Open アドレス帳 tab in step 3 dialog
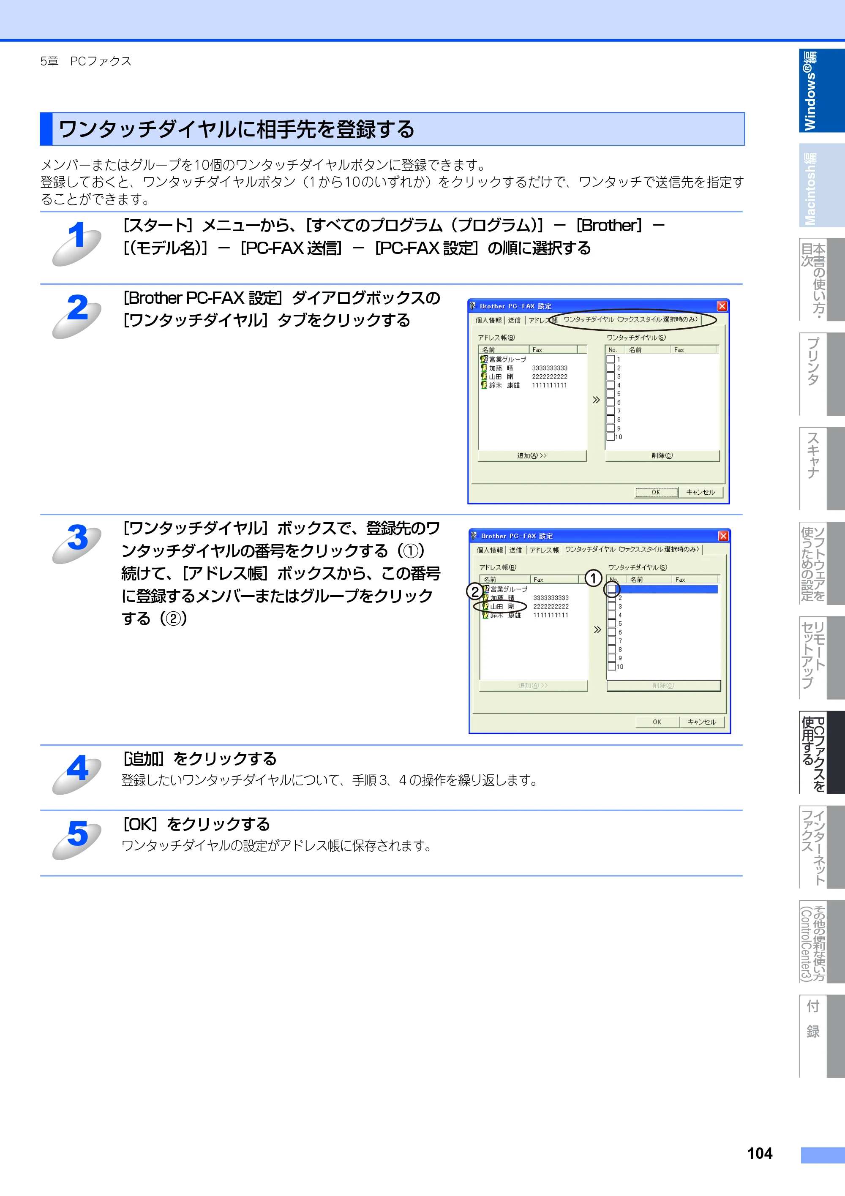845x1196 pixels. pos(545,550)
